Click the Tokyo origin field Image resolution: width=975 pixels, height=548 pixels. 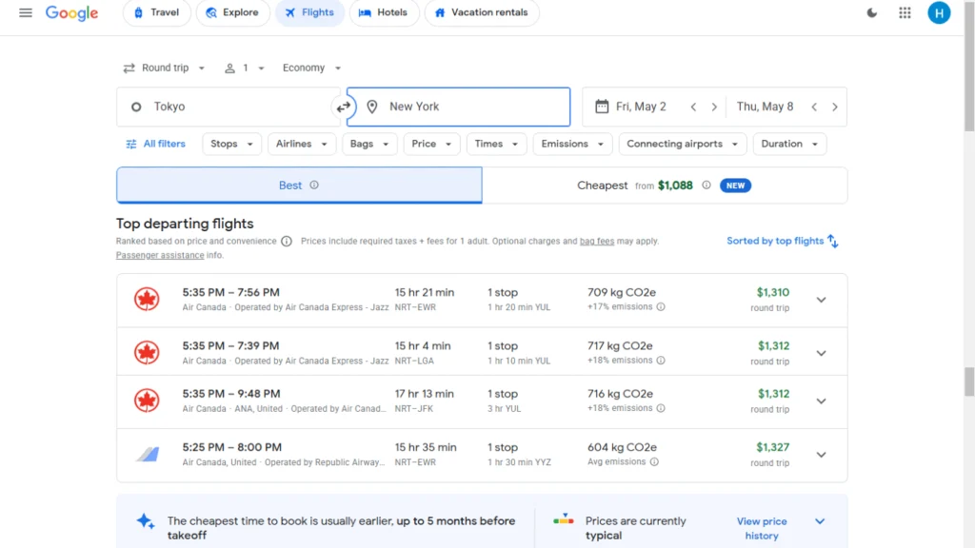click(x=228, y=107)
